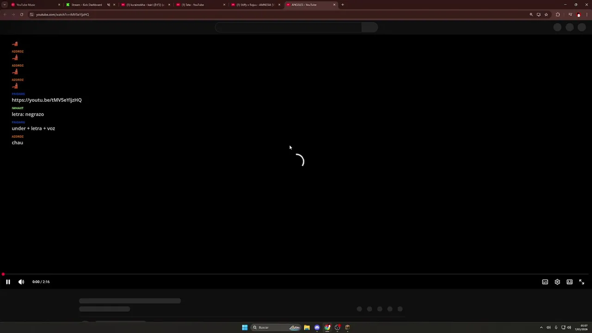Toggle subtitles/closed captions
The height and width of the screenshot is (333, 592).
click(x=545, y=282)
